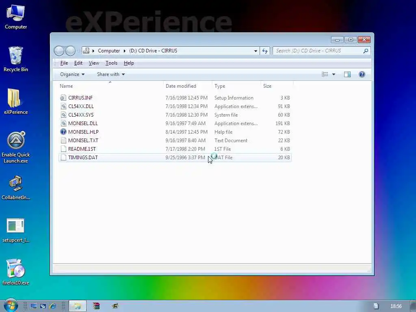Click the search magnifier icon
The image size is (416, 312).
tap(366, 51)
